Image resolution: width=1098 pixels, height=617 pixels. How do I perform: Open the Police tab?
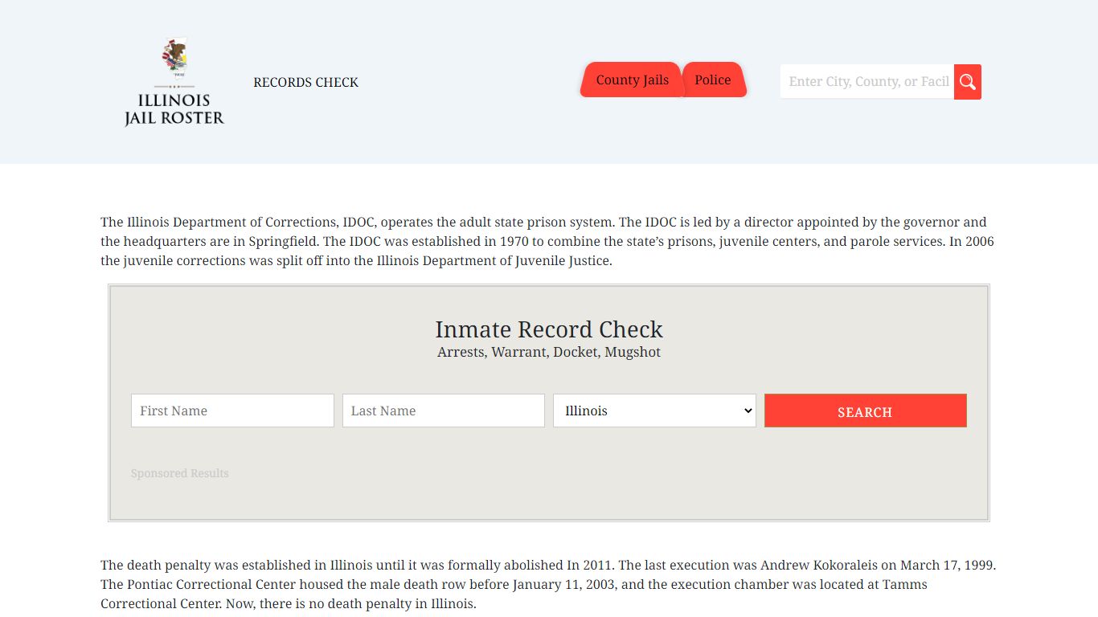point(713,80)
